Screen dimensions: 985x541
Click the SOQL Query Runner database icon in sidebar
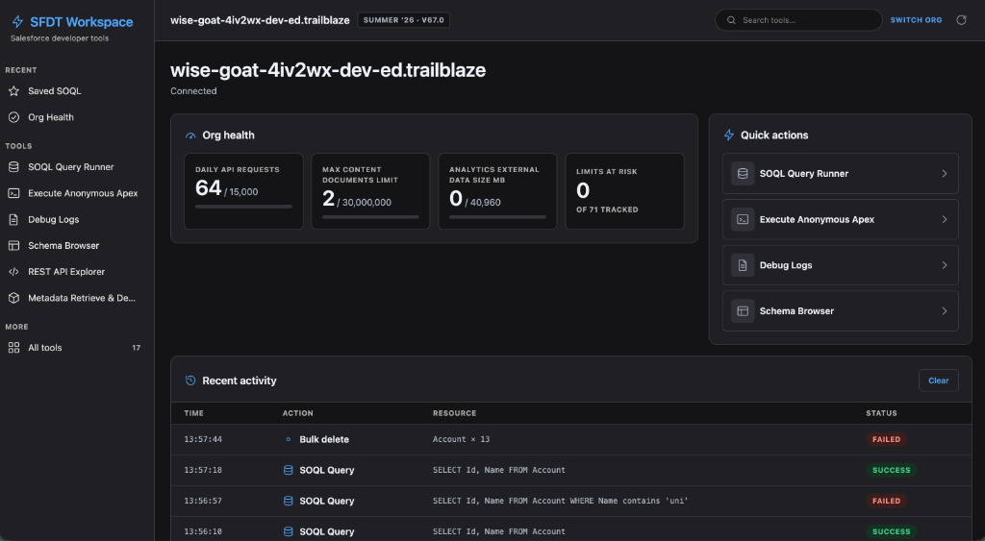pyautogui.click(x=13, y=167)
